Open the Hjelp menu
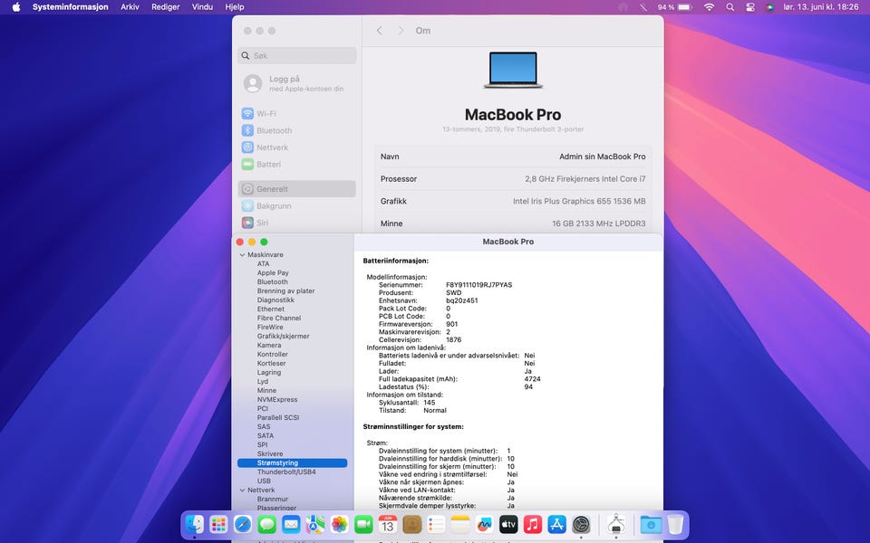Viewport: 870px width, 543px height. (234, 7)
